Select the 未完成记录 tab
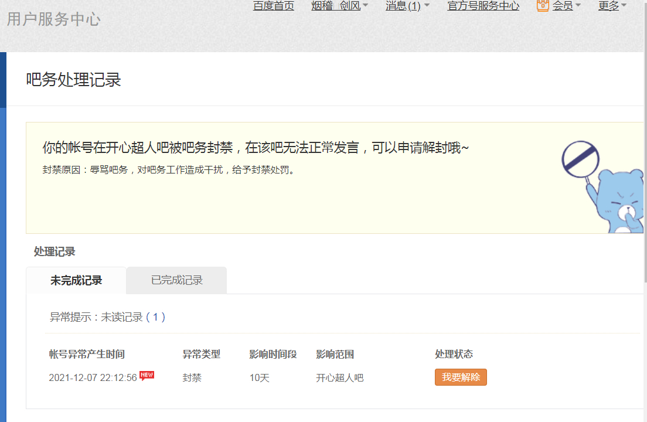This screenshot has height=422, width=647. (76, 281)
